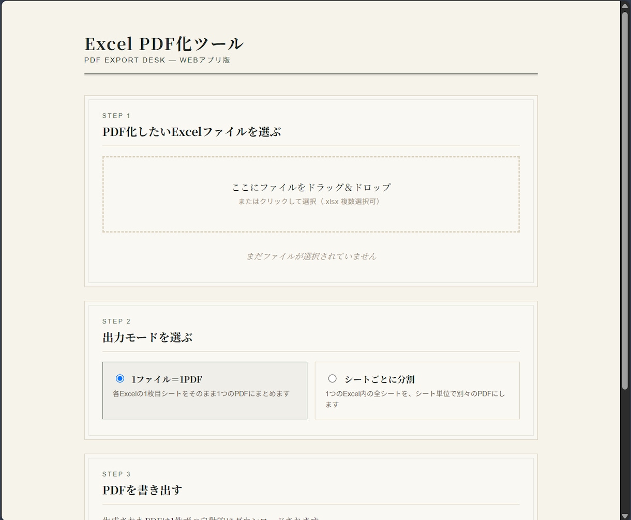Click the STEP 3 label

116,474
